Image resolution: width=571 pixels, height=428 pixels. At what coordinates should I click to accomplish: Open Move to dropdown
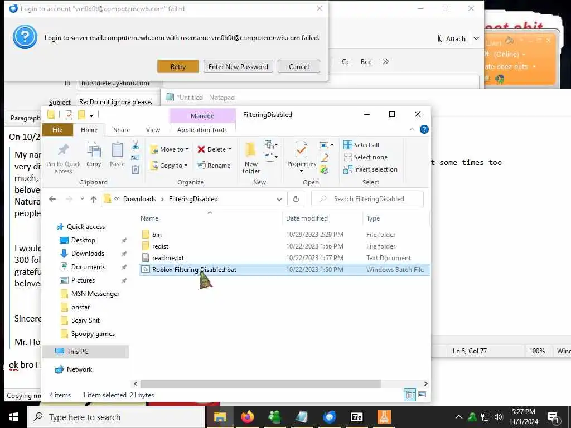170,149
